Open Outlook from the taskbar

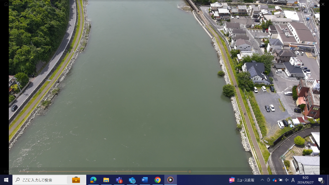132,180
